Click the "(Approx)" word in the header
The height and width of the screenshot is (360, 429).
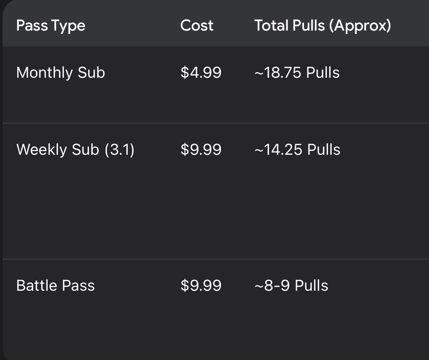360,26
